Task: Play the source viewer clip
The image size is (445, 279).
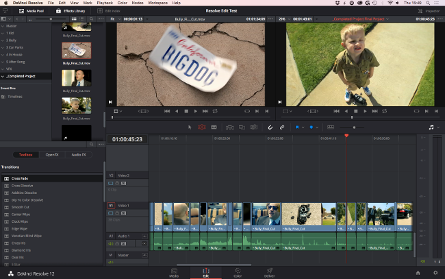Action: pos(196,111)
